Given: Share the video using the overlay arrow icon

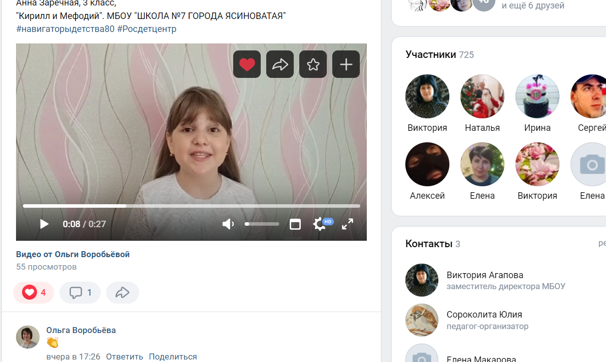Looking at the screenshot, I should (280, 64).
